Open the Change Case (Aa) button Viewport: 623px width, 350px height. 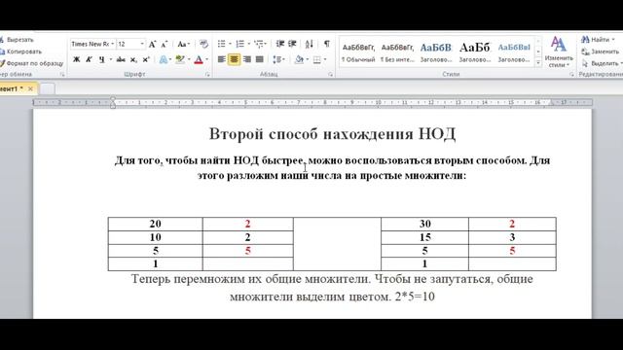tap(183, 44)
